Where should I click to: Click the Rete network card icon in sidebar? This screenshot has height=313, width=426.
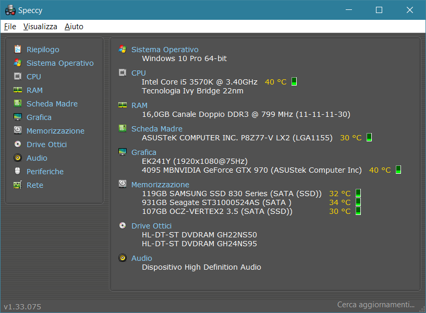pos(18,185)
